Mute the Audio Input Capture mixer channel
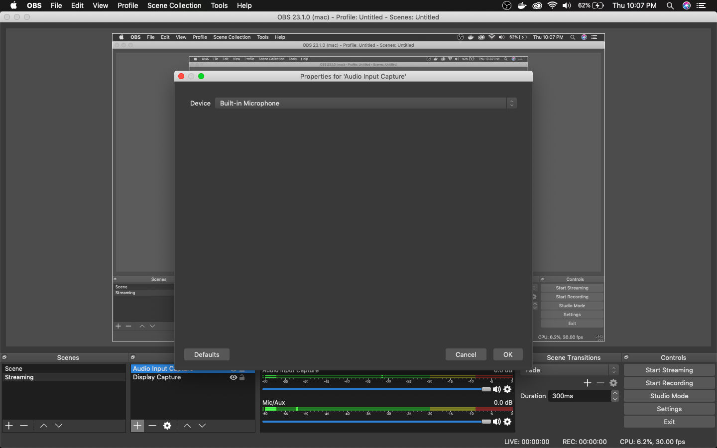The image size is (717, 448). tap(496, 389)
